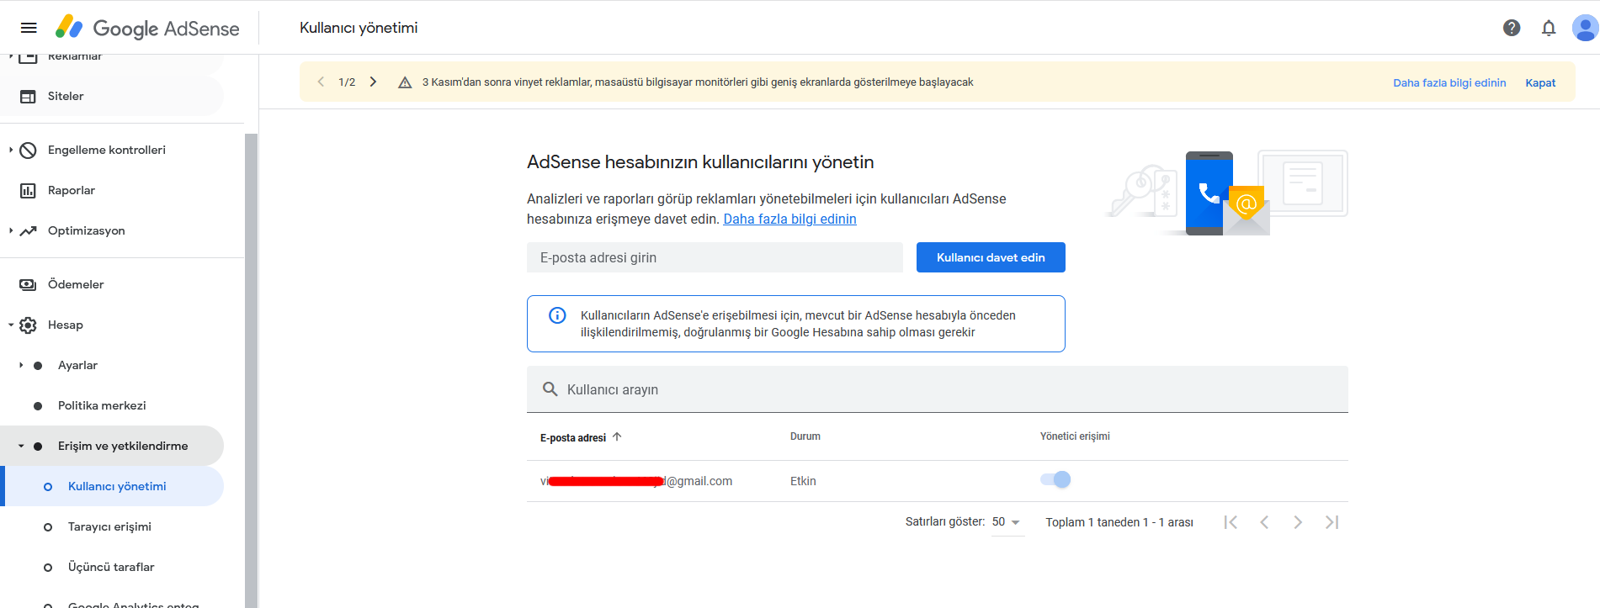
Task: Open Daha fazla bilgi edinin description link
Action: click(789, 219)
